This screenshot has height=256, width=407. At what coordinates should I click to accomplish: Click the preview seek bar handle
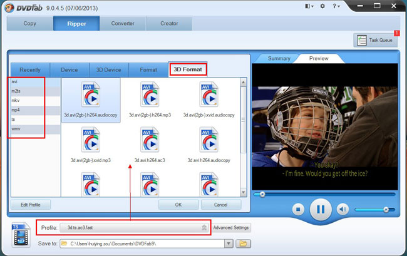click(x=262, y=194)
